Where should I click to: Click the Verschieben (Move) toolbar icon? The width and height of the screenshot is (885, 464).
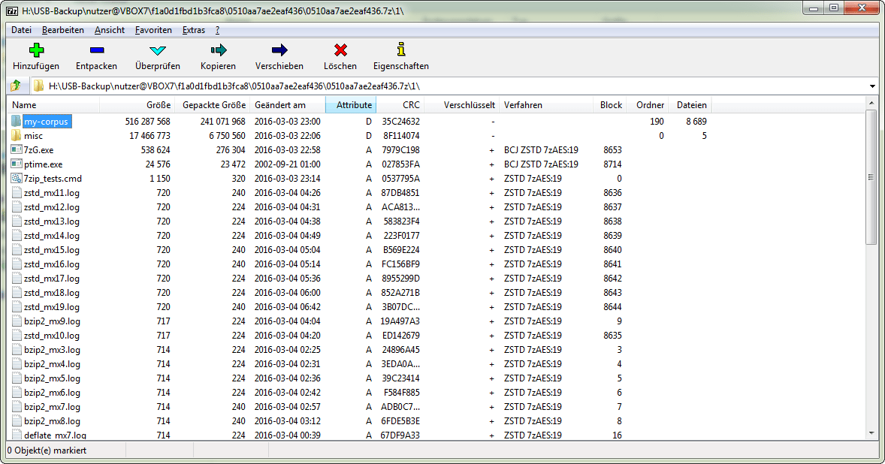click(279, 51)
